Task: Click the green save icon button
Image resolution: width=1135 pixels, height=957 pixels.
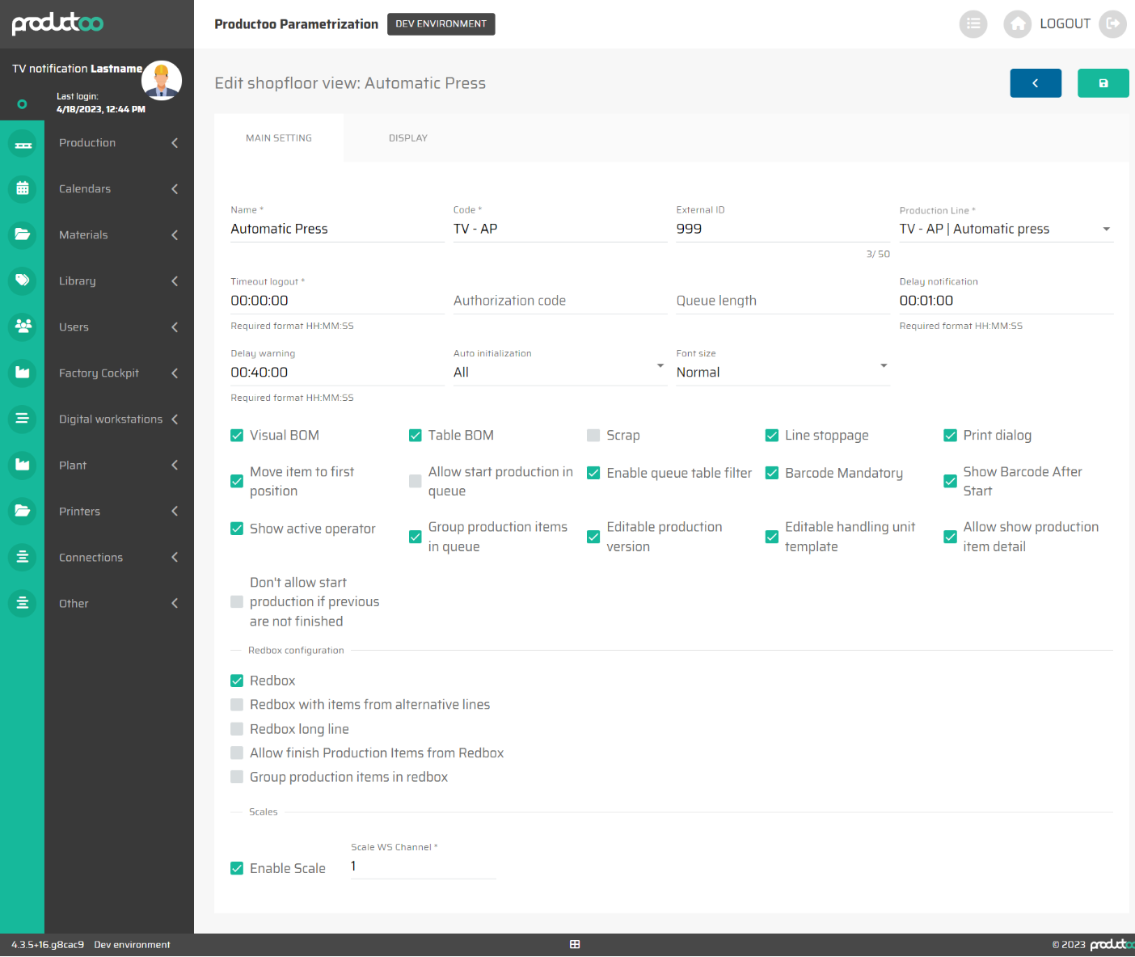Action: point(1103,83)
